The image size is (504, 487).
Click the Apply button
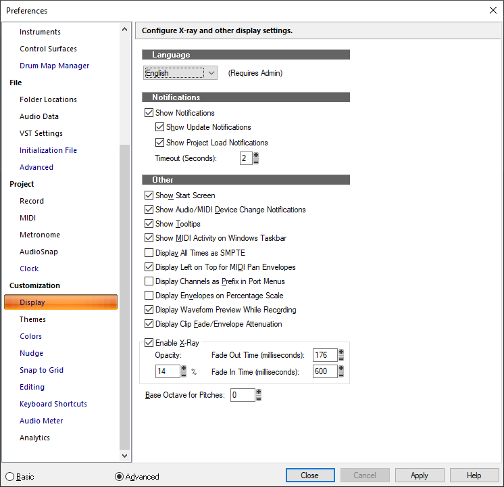click(420, 475)
